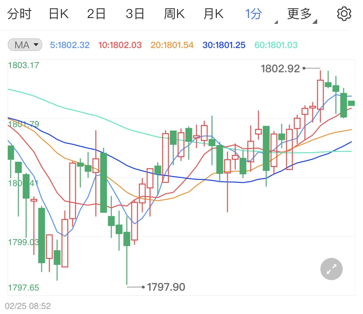Image resolution: width=363 pixels, height=314 pixels.
Task: Expand the 更多 more options menu
Action: click(300, 14)
